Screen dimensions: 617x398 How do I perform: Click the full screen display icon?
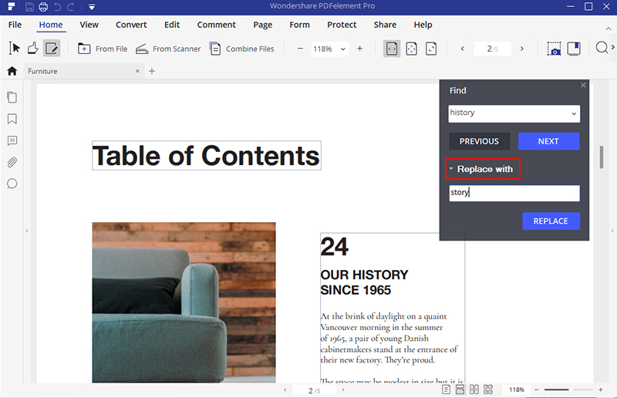(574, 49)
